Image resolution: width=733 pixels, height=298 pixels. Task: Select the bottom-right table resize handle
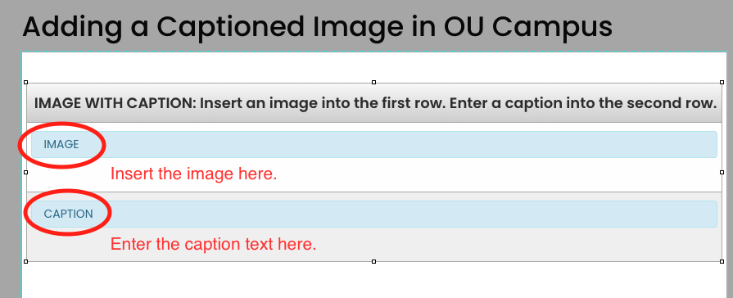pyautogui.click(x=722, y=261)
